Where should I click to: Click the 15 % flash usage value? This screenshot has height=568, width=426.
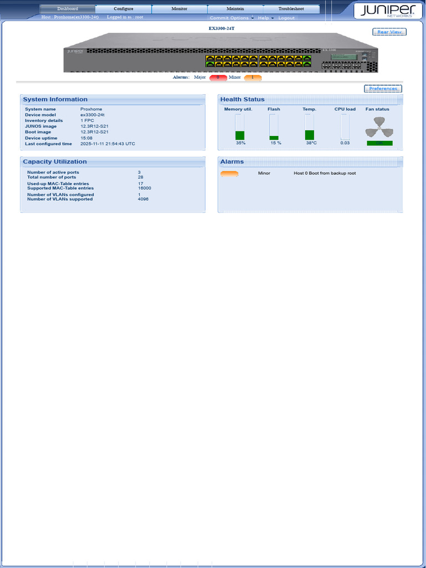(276, 143)
